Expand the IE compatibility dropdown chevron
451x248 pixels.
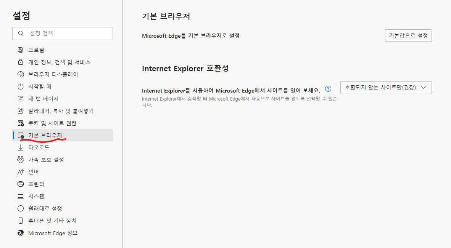pos(424,88)
